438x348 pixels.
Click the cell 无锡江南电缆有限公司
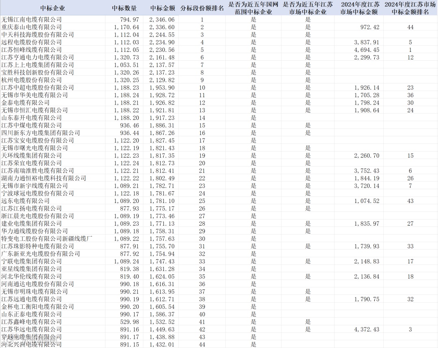point(32,19)
